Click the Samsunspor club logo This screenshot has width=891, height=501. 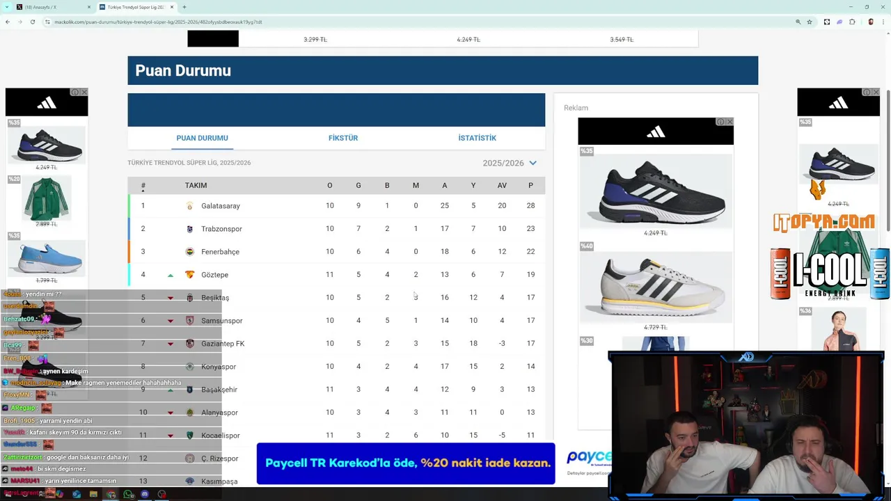[x=189, y=321]
